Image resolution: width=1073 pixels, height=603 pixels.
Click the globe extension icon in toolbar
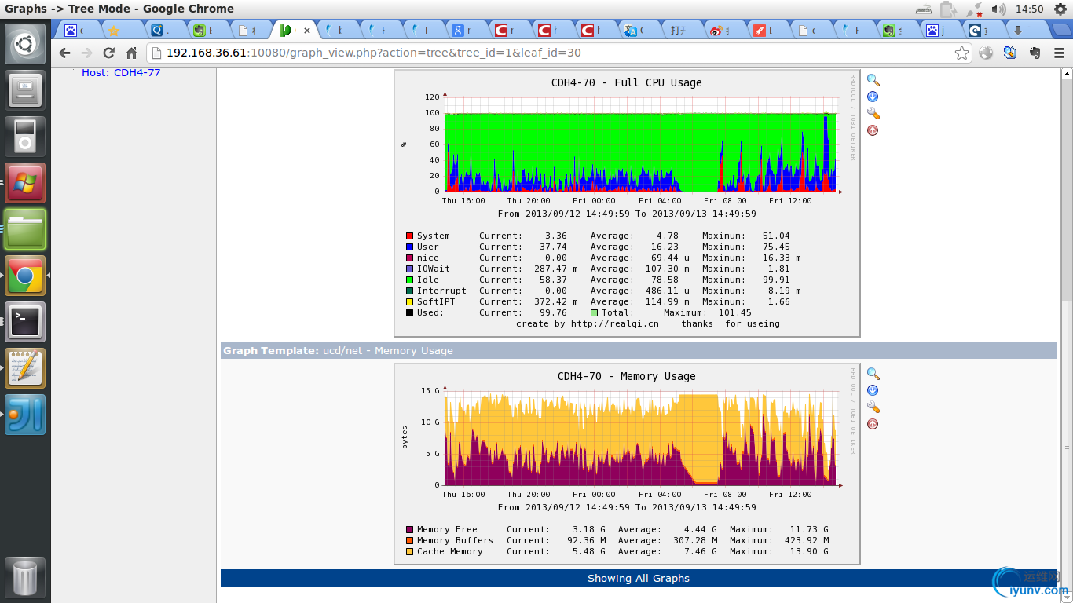(x=986, y=53)
